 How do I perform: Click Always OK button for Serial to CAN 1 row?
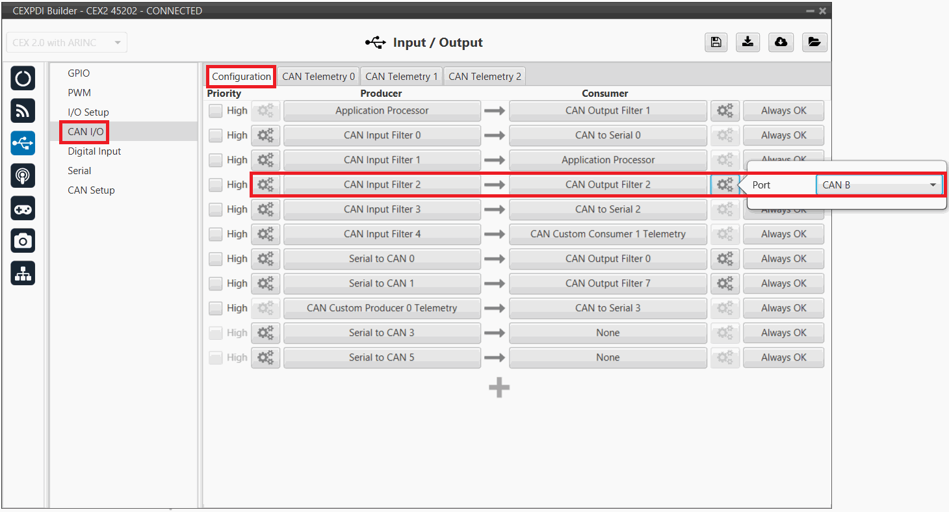[x=783, y=284]
